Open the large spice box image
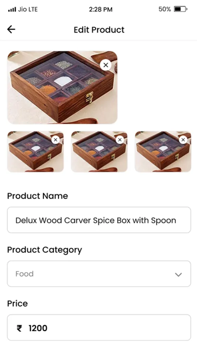The image size is (197, 350). click(x=62, y=87)
